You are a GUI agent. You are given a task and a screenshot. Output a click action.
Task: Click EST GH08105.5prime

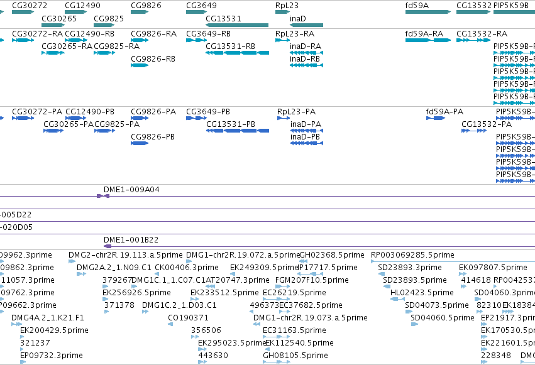(x=277, y=362)
